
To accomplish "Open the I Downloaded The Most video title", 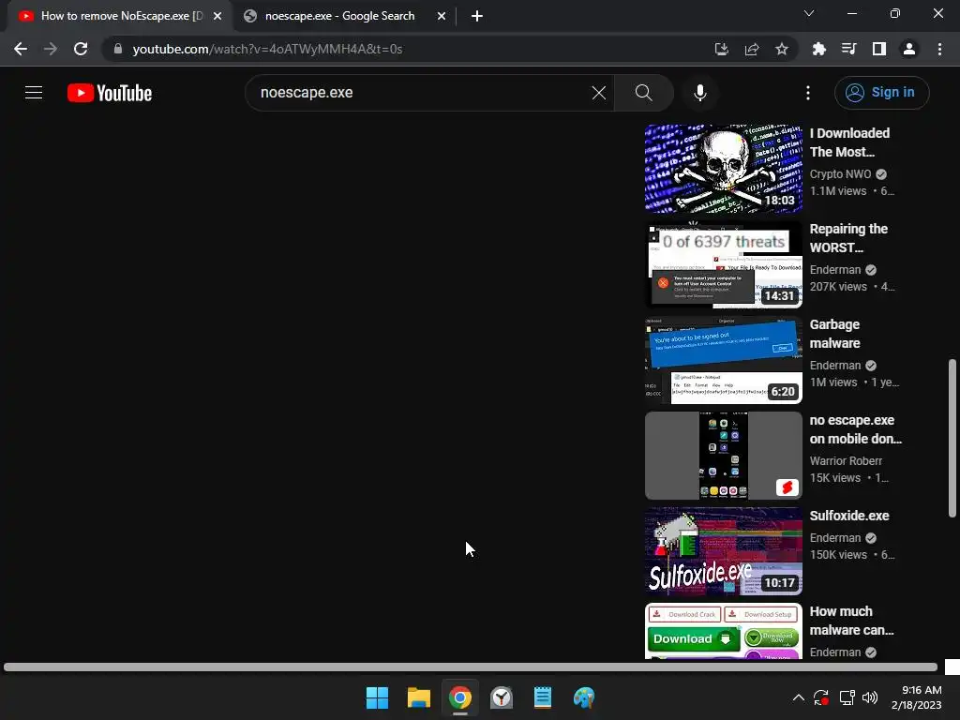I will [x=849, y=142].
